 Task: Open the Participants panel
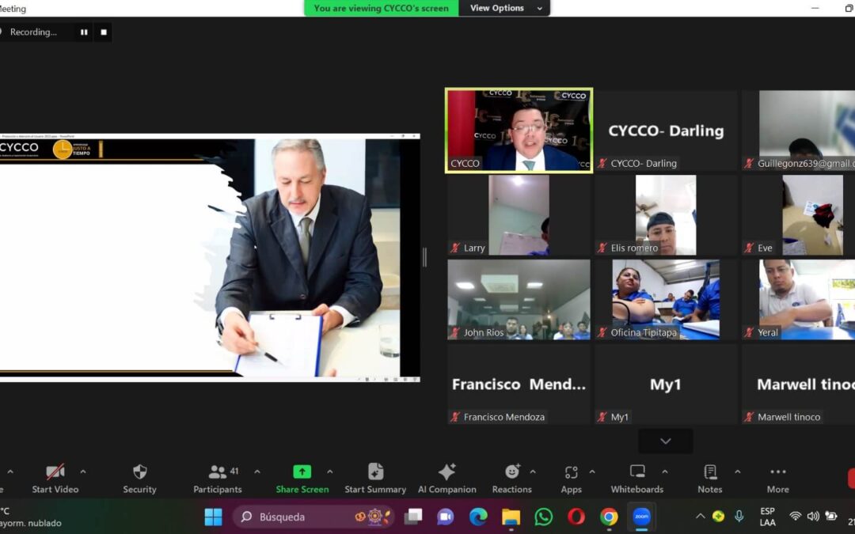point(218,478)
